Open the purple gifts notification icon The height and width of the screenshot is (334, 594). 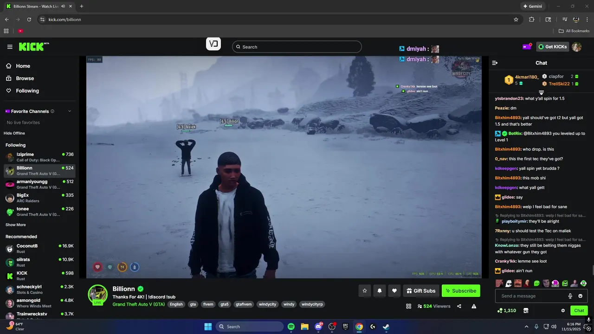click(x=527, y=47)
